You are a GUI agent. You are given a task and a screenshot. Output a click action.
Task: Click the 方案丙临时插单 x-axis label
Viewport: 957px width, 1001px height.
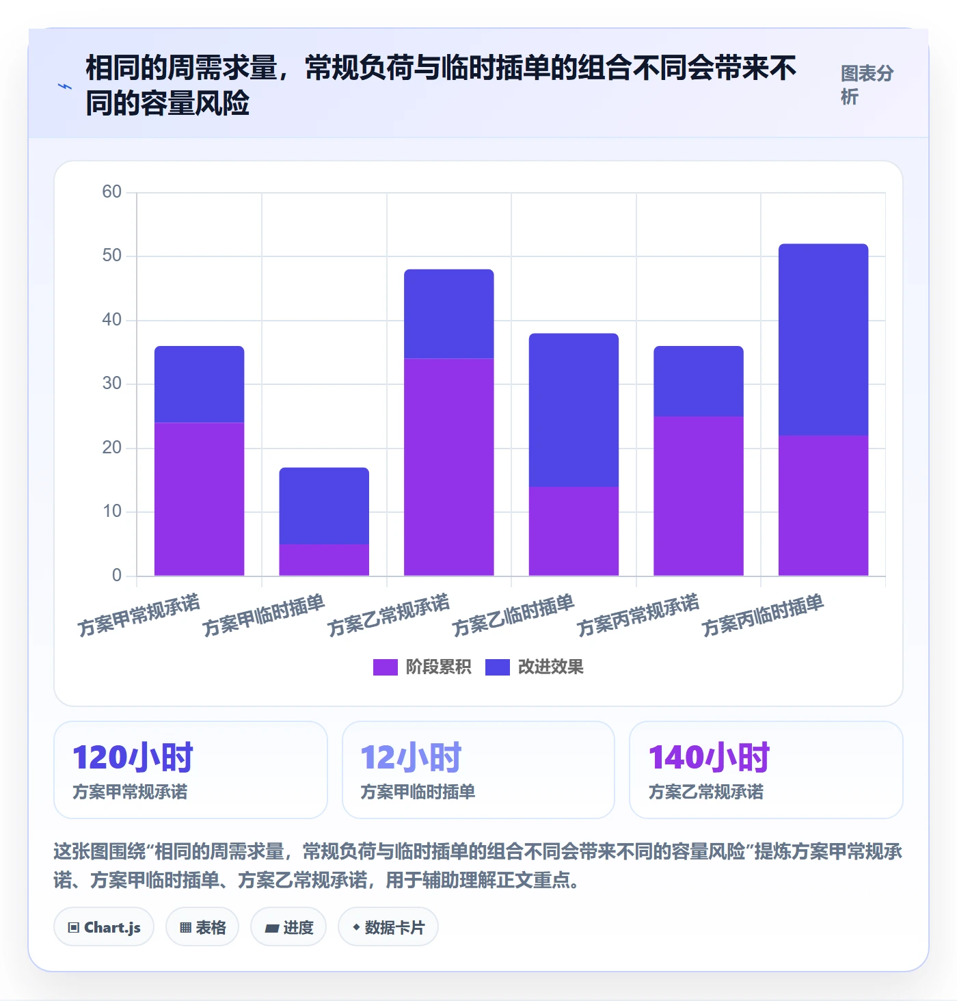coord(763,615)
